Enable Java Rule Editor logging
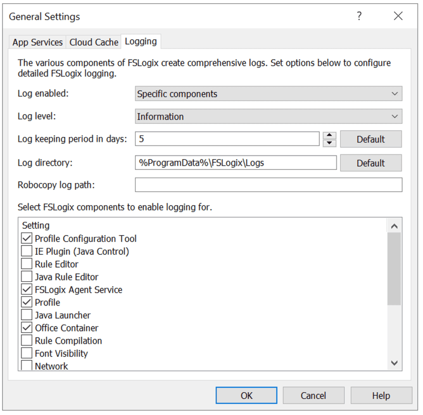Viewport: 423px width, 415px height. point(26,276)
